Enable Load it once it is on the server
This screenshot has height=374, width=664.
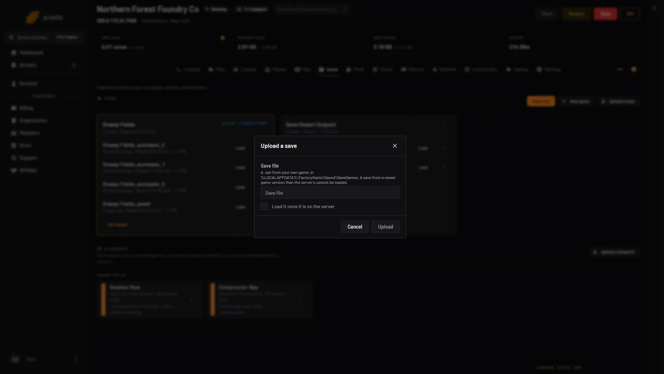(x=264, y=206)
